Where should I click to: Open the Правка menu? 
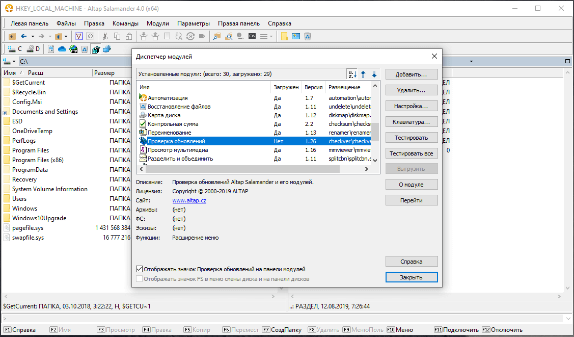(94, 23)
